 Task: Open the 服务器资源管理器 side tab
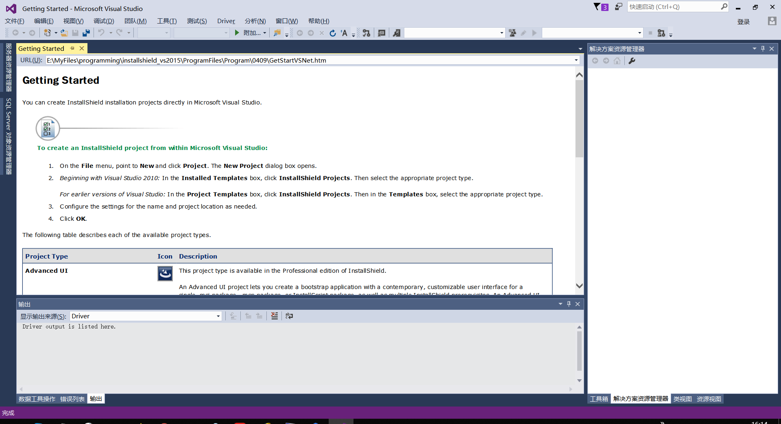tap(9, 67)
